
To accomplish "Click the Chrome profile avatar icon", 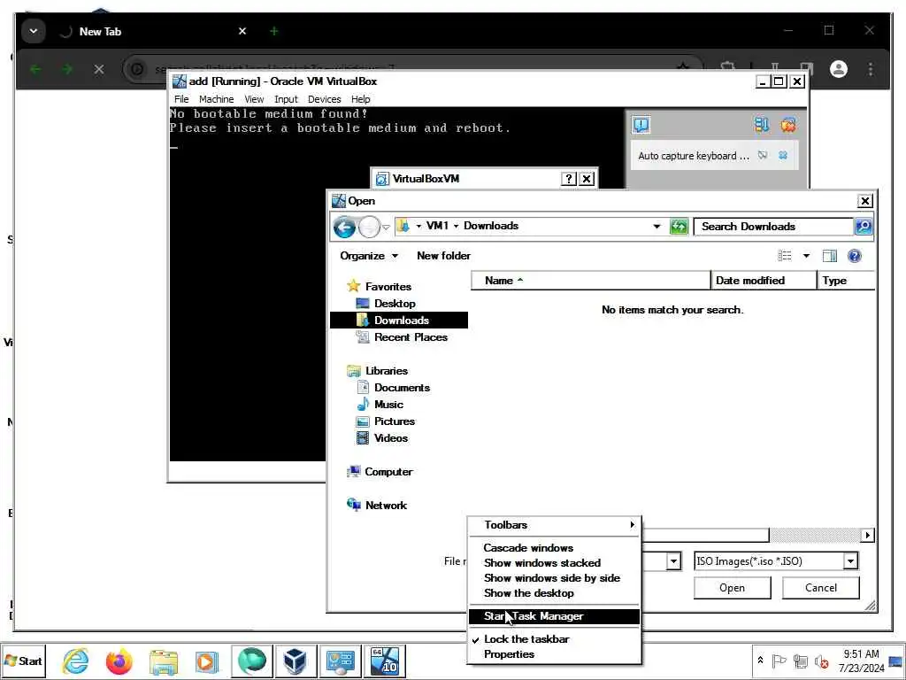I will coord(839,69).
